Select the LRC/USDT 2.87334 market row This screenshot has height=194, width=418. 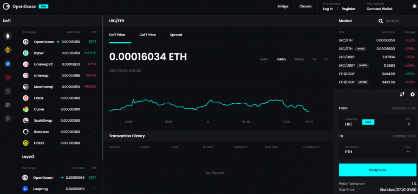click(x=377, y=57)
